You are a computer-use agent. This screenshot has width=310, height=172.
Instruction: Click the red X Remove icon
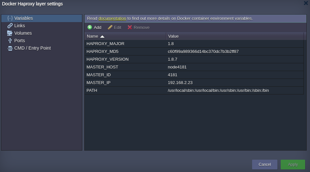point(130,27)
